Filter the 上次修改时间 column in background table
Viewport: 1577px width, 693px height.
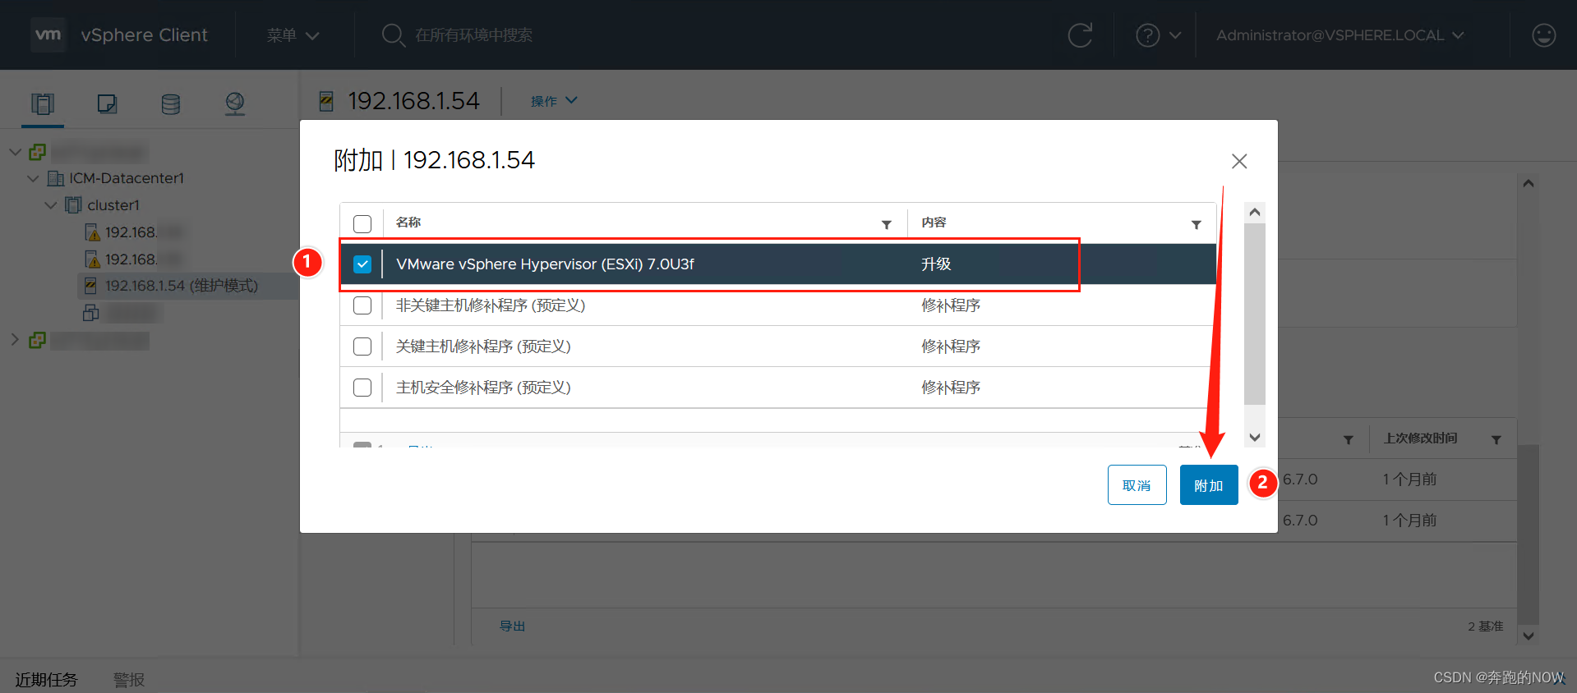pos(1496,439)
